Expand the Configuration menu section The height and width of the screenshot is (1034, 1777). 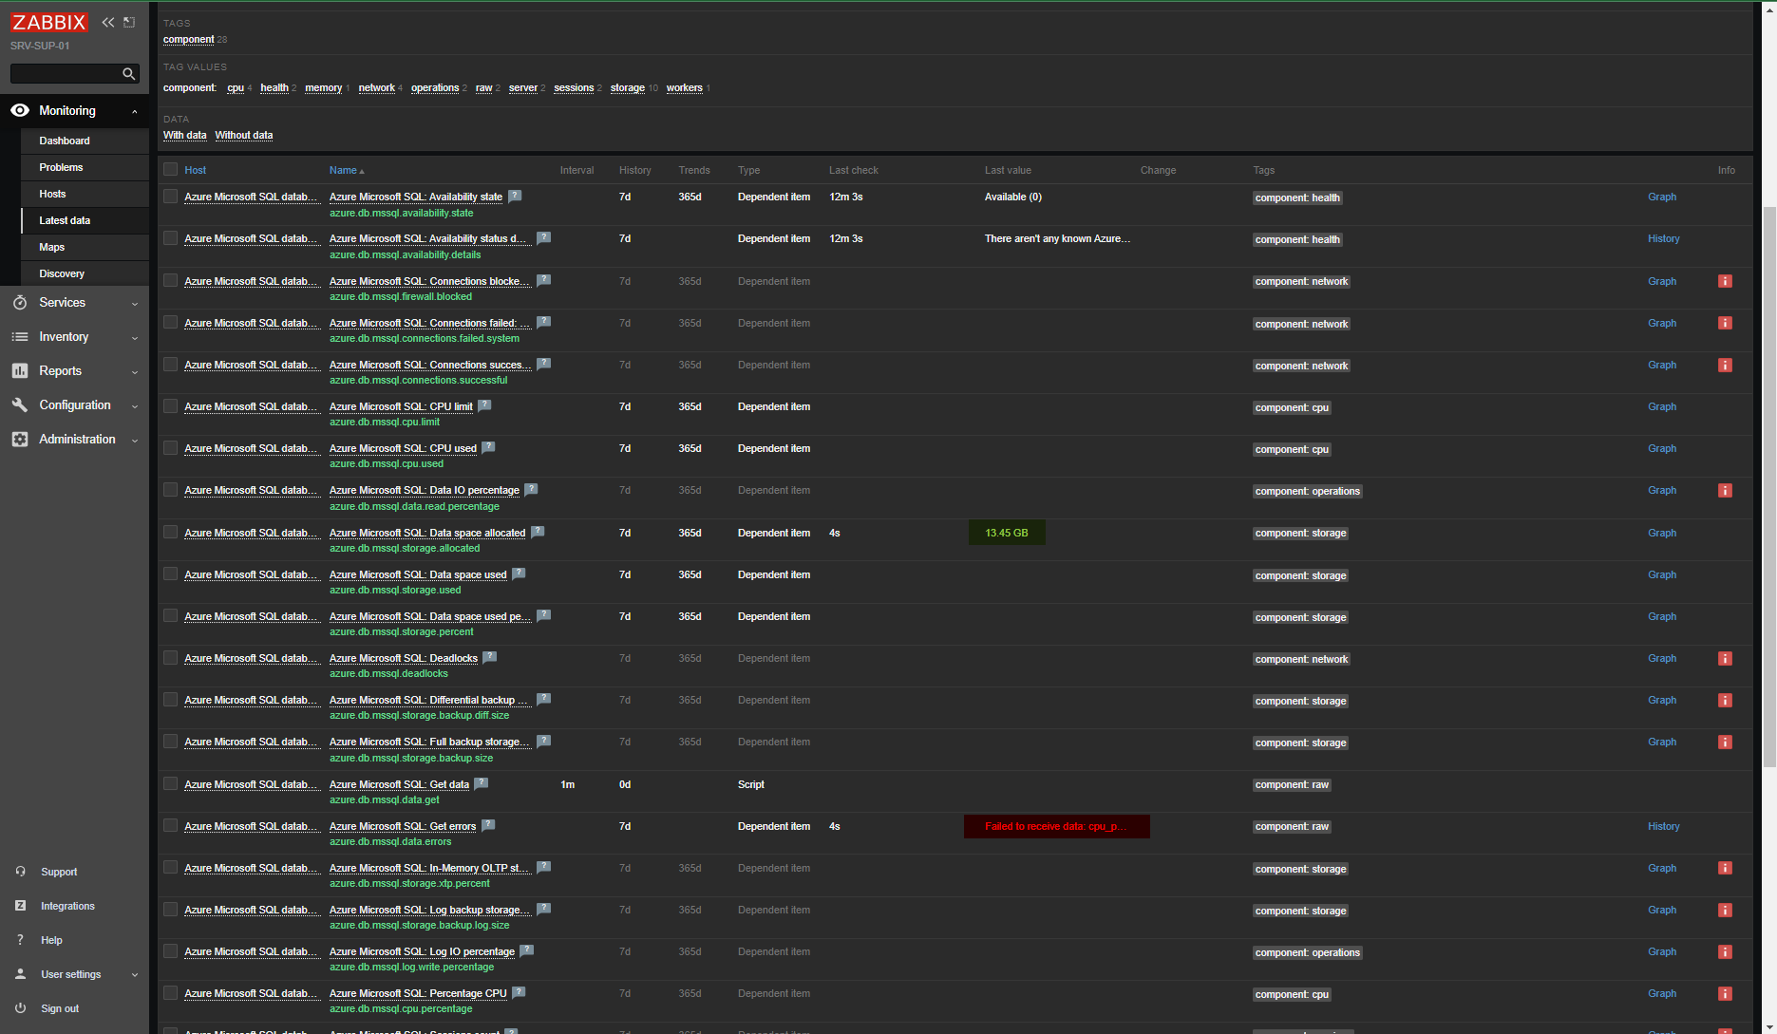click(x=135, y=406)
